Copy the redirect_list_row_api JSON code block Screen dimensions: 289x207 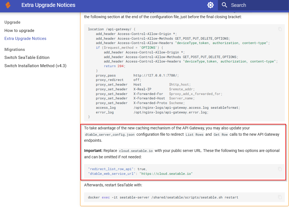(280, 169)
